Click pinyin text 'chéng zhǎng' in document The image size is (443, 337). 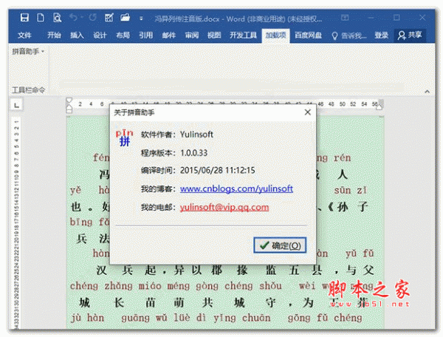point(101,286)
